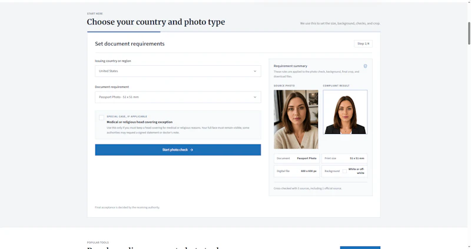Click the 'Requirement summary' heading

point(290,66)
